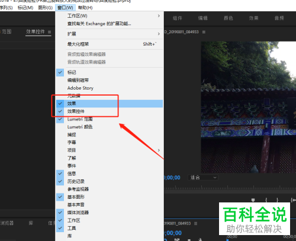This screenshot has height=241, width=296.
Task: Open the 序列(S) menu
Action: click(x=7, y=8)
